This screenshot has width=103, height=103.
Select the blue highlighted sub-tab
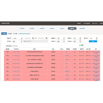(4, 34)
